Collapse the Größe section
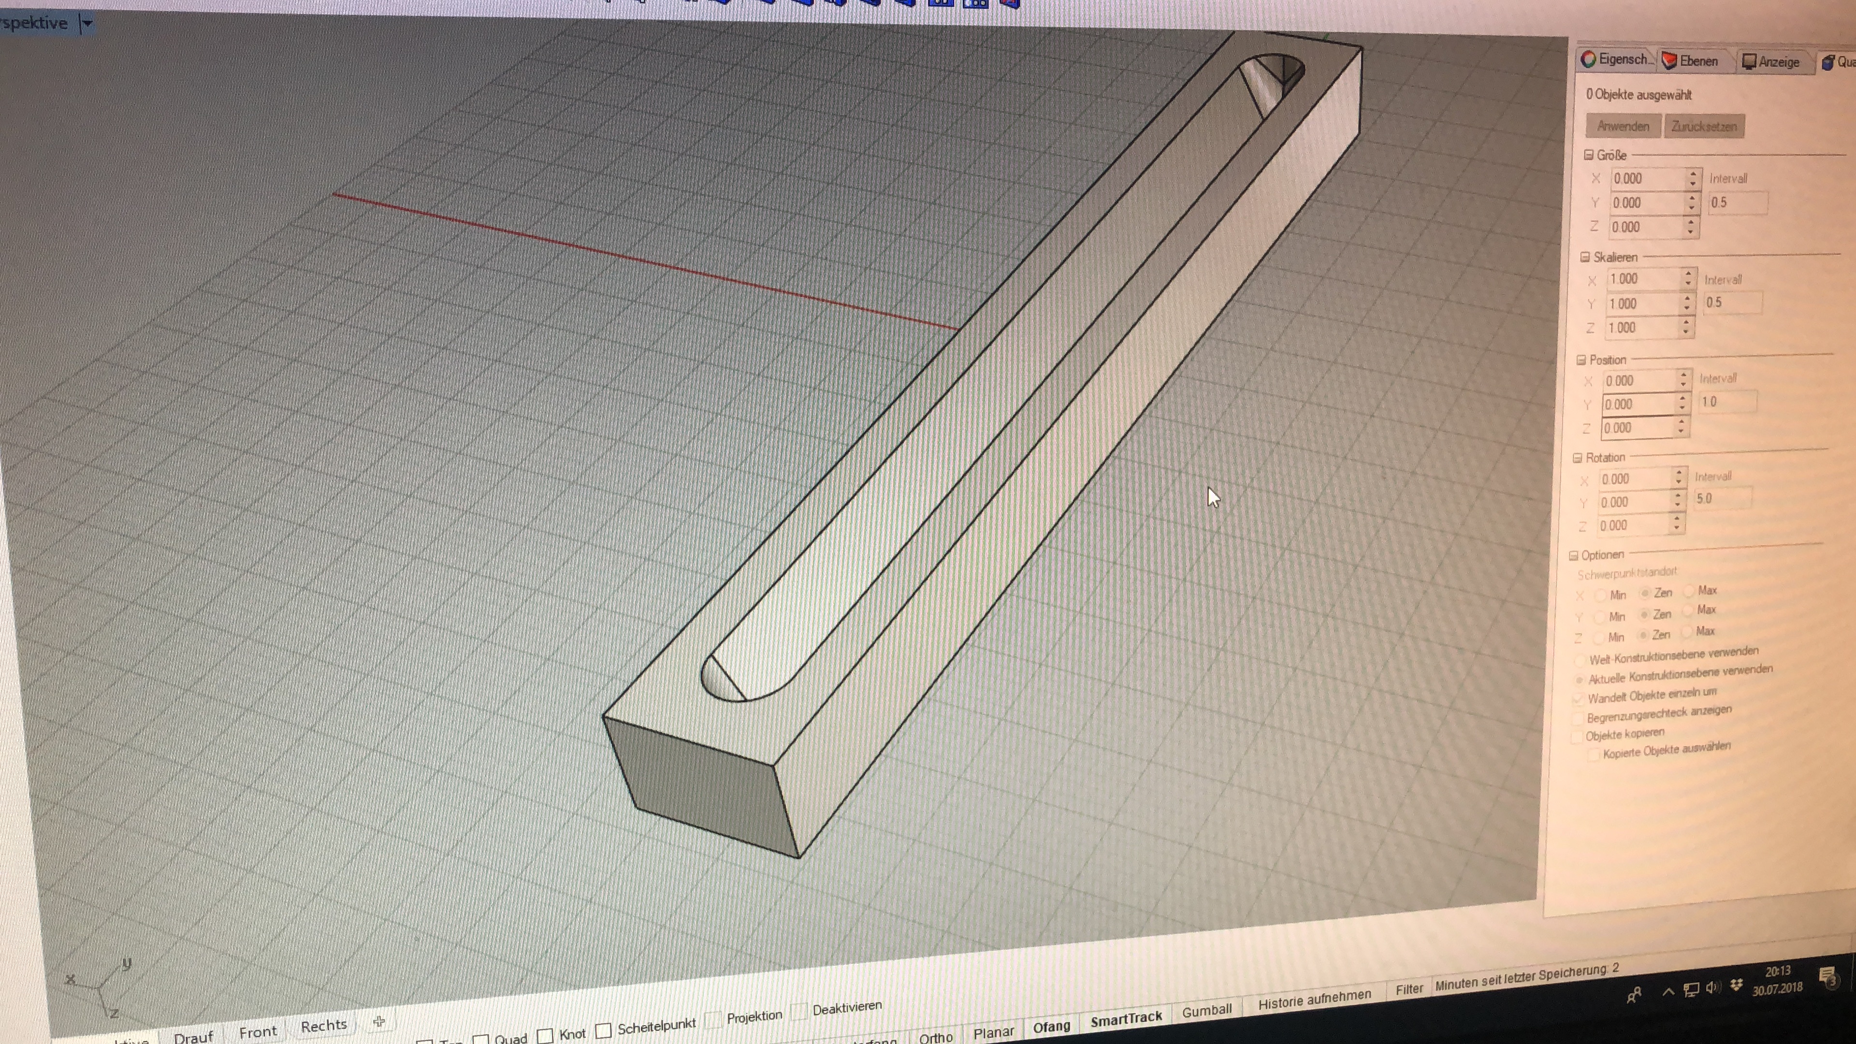The image size is (1856, 1044). [x=1589, y=155]
